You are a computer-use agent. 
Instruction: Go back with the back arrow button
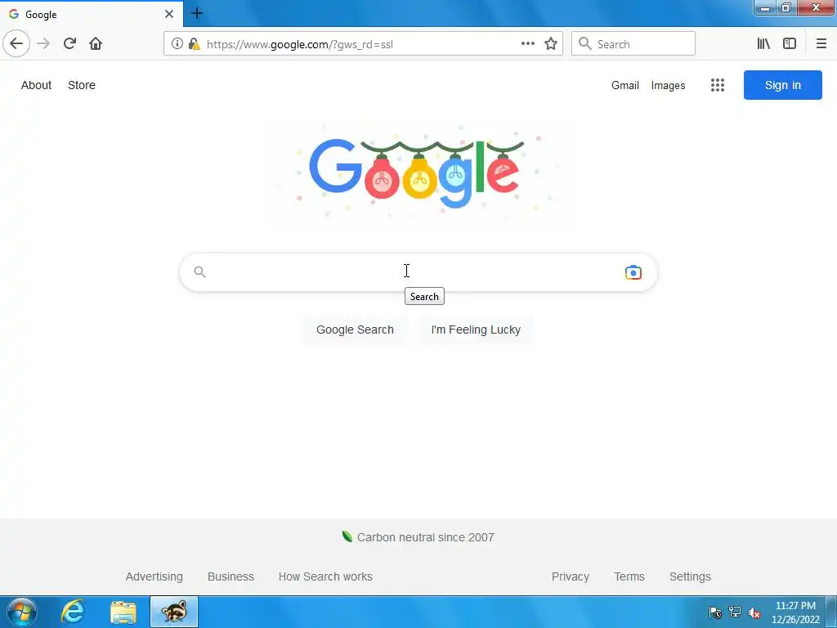pos(16,44)
